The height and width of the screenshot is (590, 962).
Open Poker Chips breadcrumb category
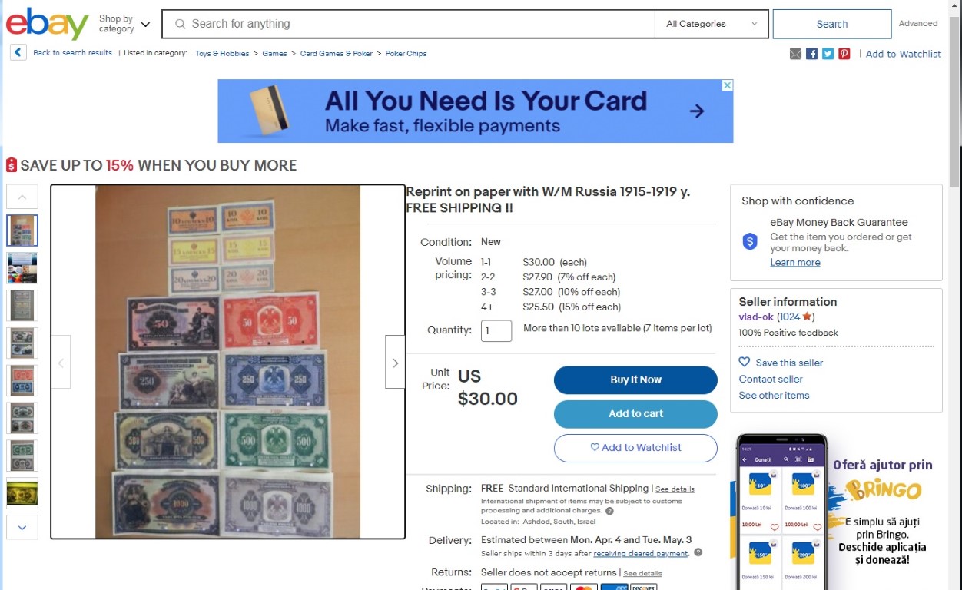(x=406, y=54)
